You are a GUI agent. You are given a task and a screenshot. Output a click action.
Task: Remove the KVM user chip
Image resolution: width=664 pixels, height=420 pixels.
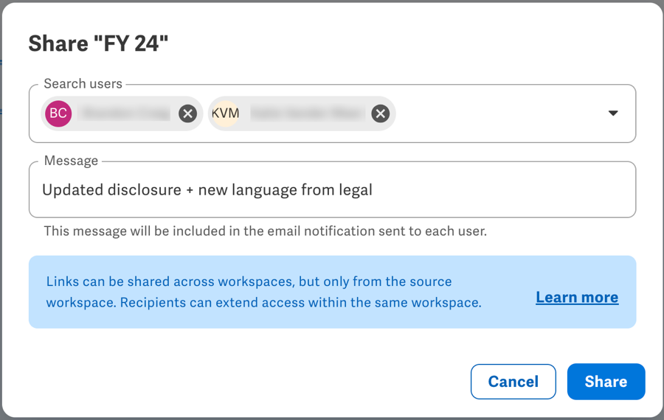tap(380, 113)
